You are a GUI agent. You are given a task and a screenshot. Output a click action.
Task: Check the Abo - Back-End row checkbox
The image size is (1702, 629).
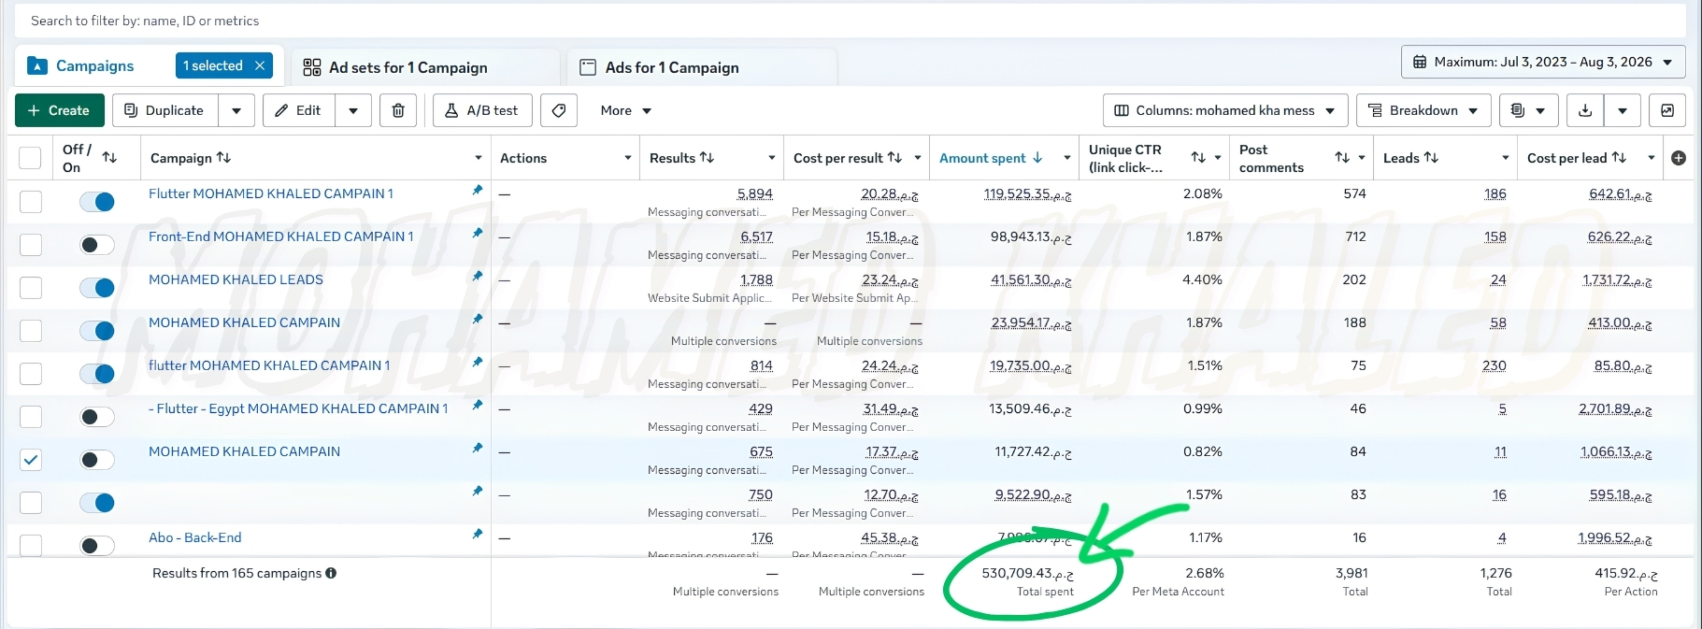point(31,545)
